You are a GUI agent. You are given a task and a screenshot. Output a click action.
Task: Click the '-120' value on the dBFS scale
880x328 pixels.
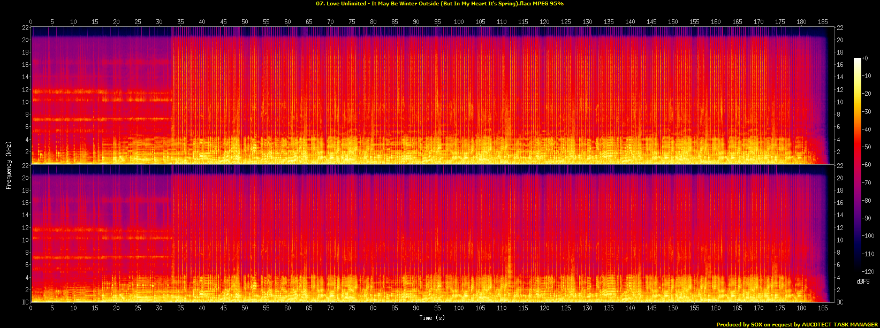point(869,272)
